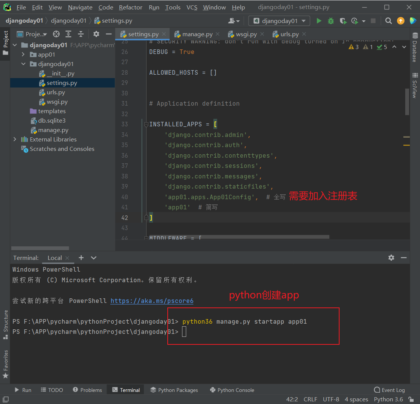This screenshot has width=420, height=404.
Task: Open the Database tool window
Action: [x=415, y=48]
